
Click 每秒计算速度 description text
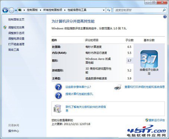click(93, 47)
